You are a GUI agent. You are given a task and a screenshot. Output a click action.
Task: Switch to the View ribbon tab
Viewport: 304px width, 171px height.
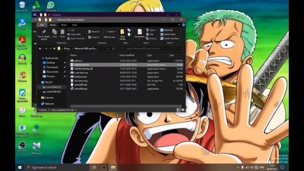click(x=75, y=25)
